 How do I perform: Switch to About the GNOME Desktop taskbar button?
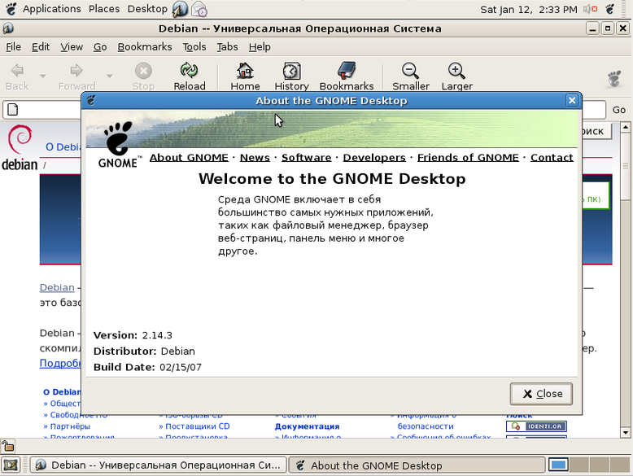(x=417, y=465)
